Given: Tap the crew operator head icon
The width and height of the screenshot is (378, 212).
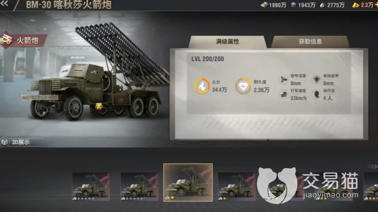Looking at the screenshot, I should tap(316, 94).
